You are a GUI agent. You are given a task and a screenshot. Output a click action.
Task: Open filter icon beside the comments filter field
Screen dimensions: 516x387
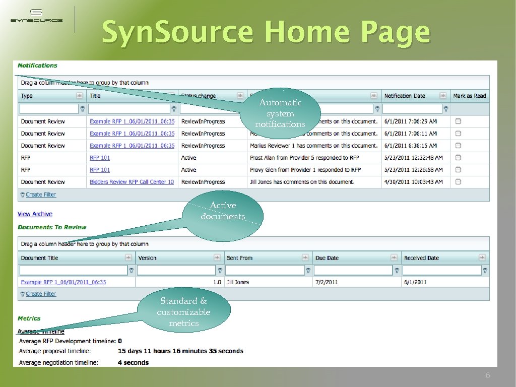point(377,109)
